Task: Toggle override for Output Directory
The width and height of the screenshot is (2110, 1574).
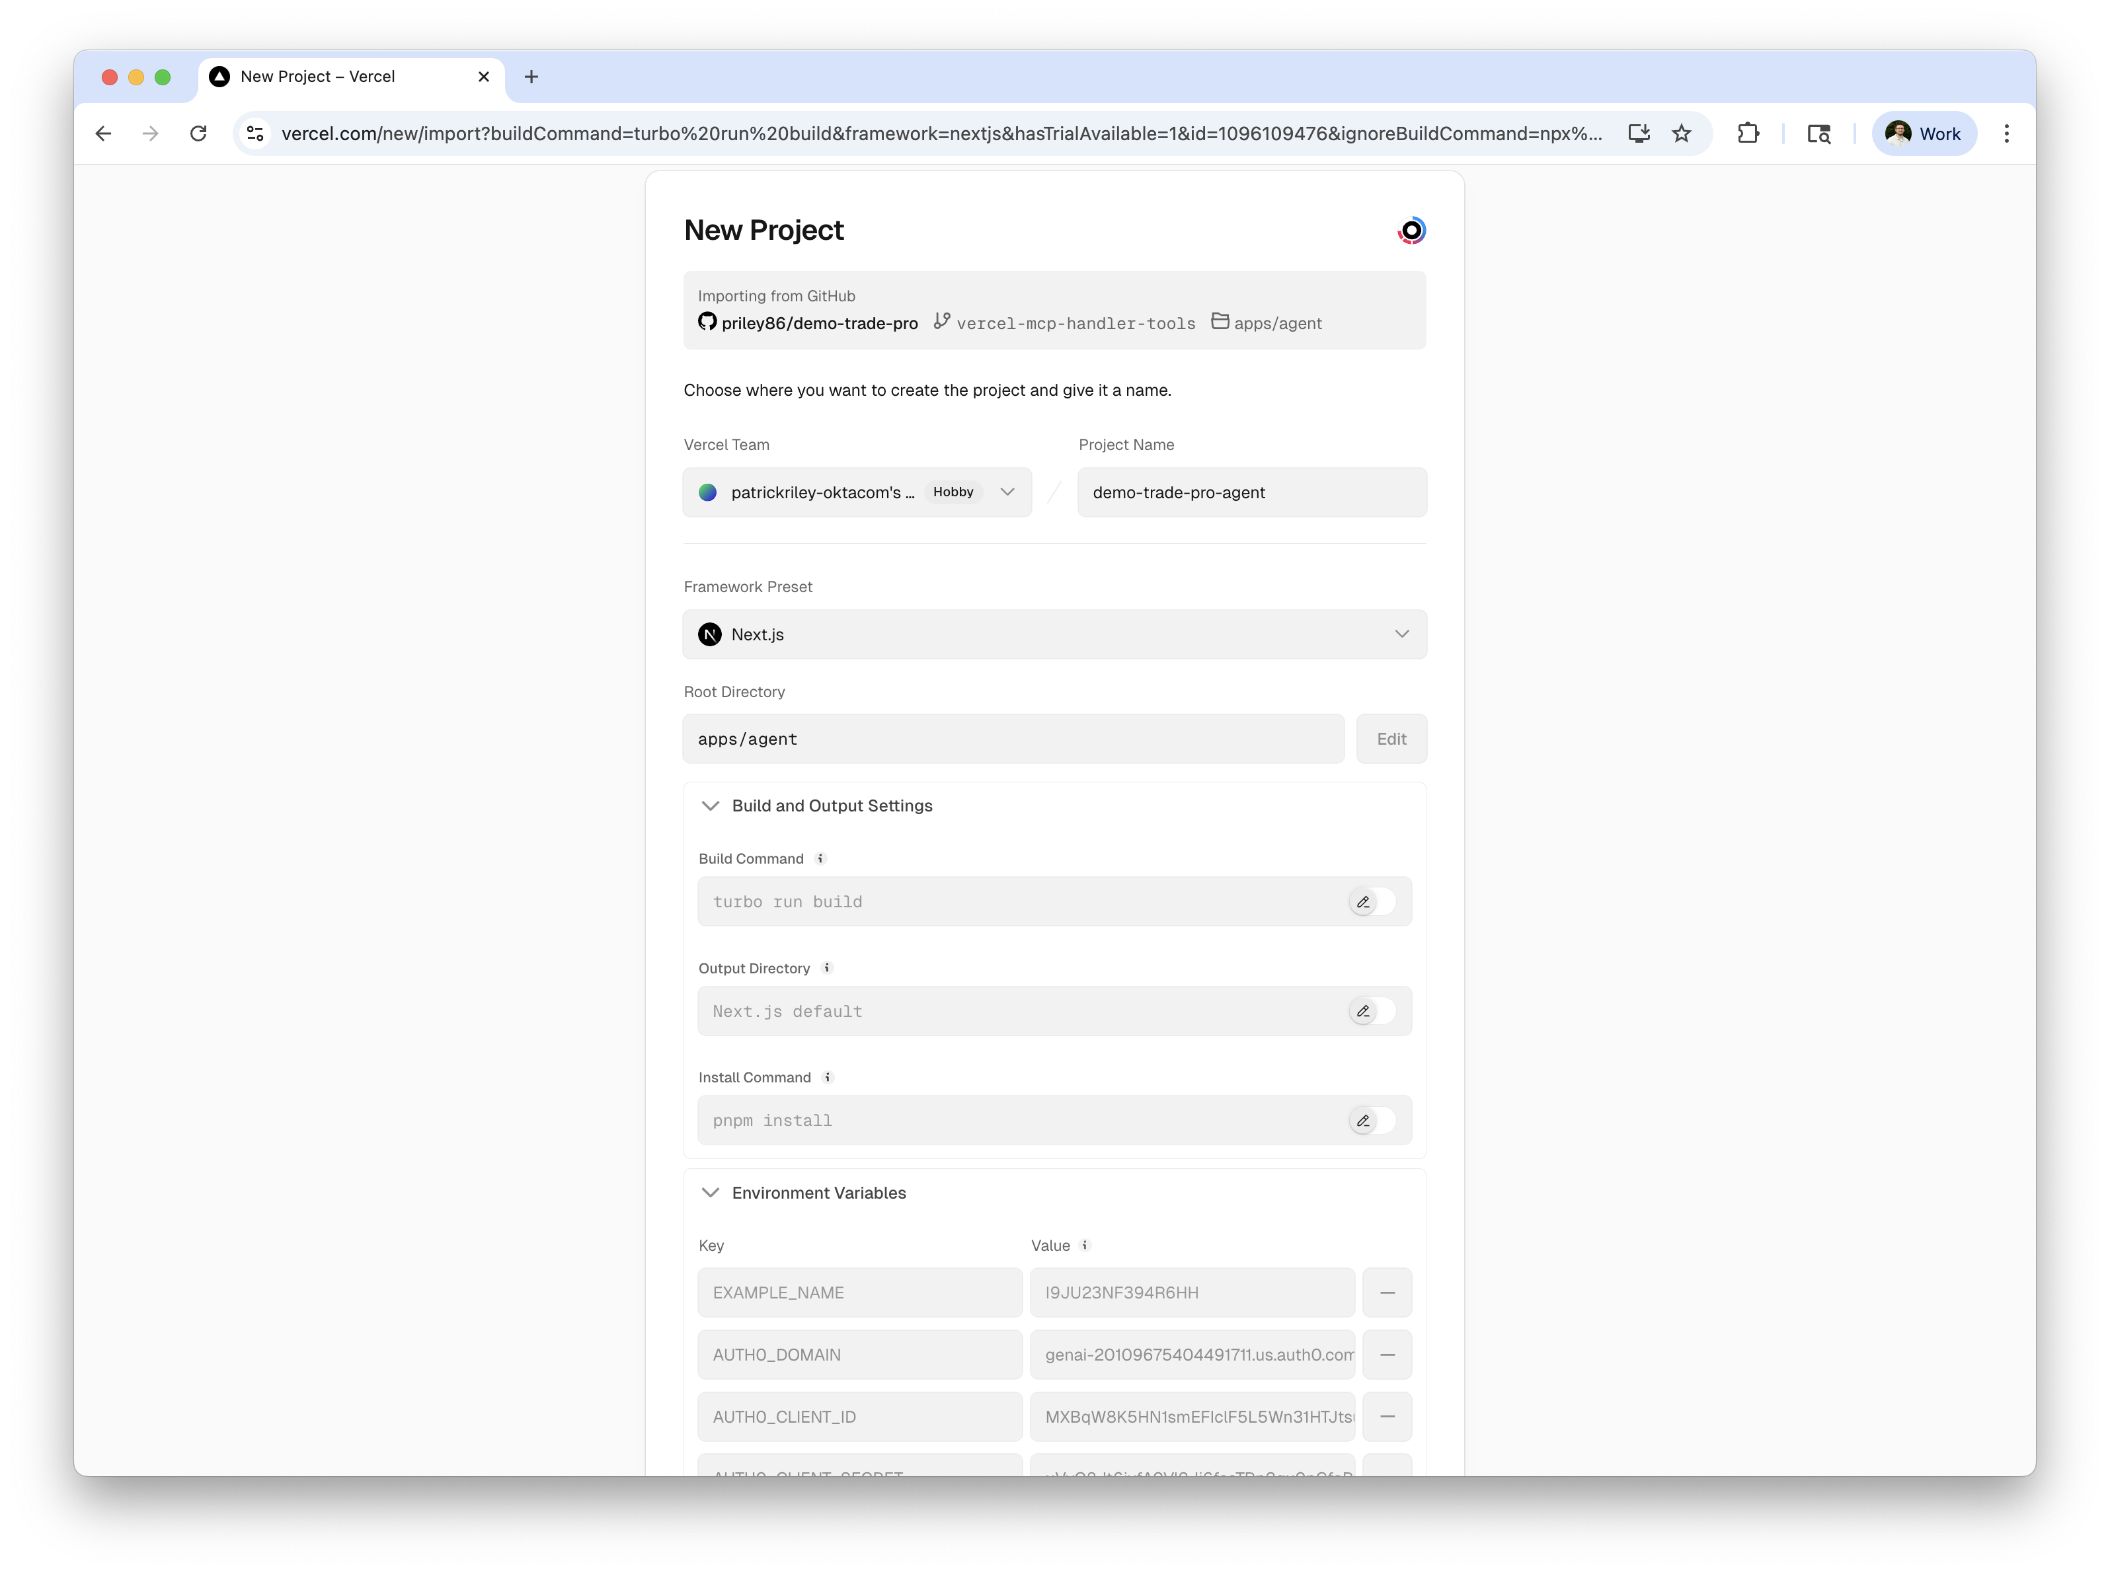Action: coord(1372,1011)
